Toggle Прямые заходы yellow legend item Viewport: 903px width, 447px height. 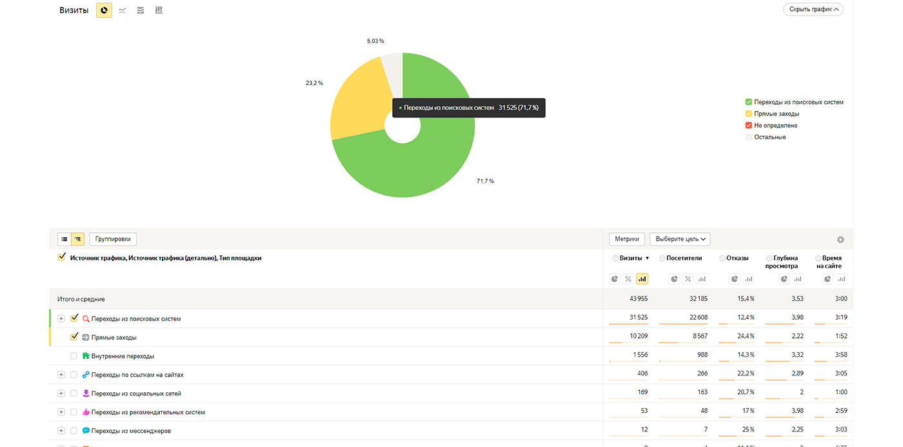772,114
